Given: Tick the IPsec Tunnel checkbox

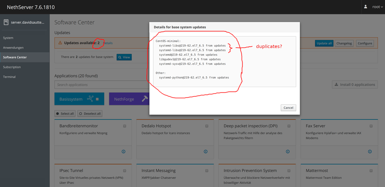Looking at the screenshot, I should pos(124,170).
